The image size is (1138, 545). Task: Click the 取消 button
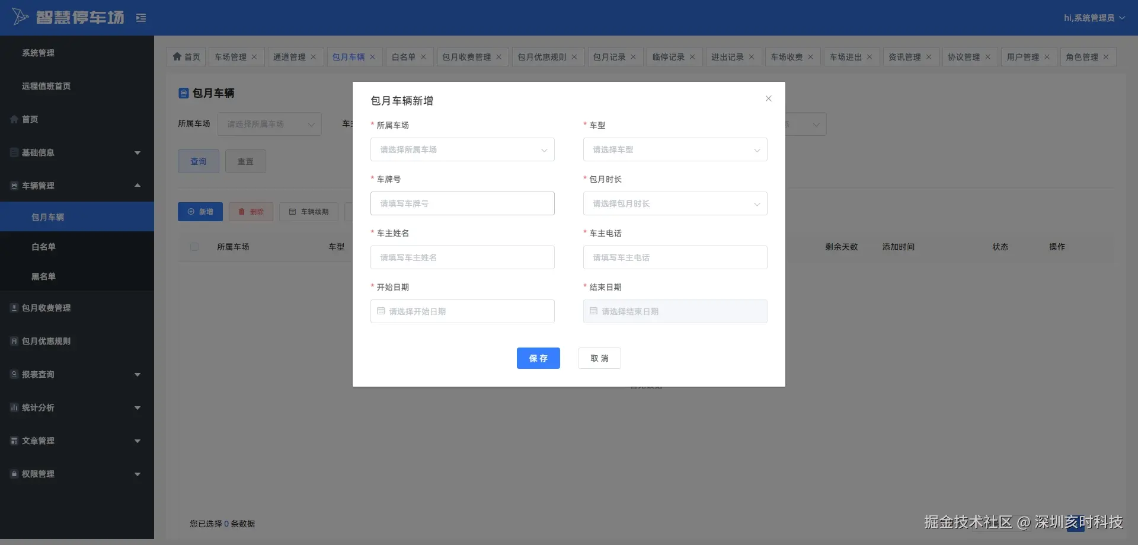point(599,358)
